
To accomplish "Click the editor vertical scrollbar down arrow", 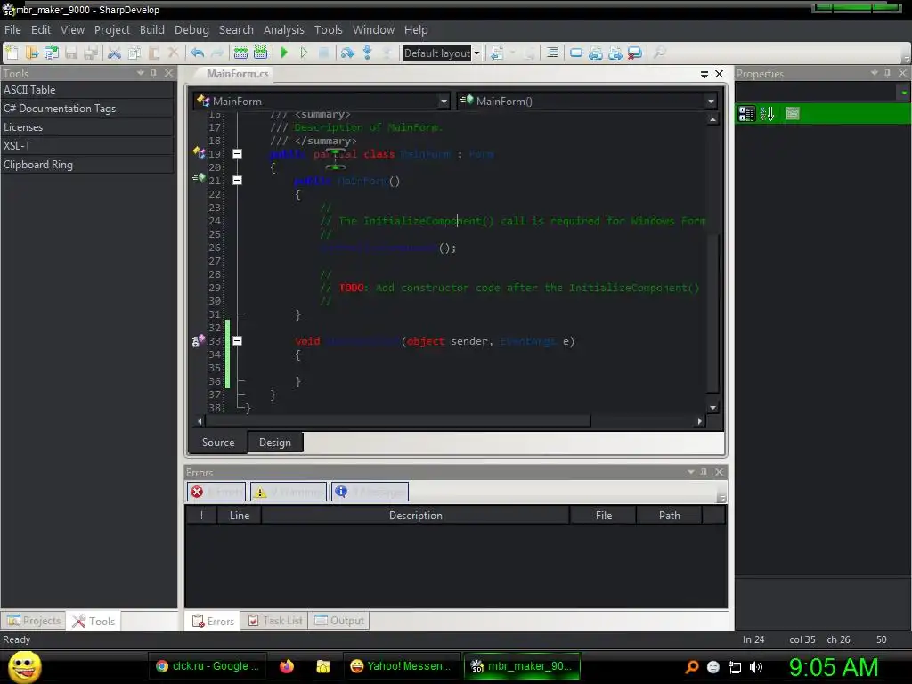I will click(712, 408).
